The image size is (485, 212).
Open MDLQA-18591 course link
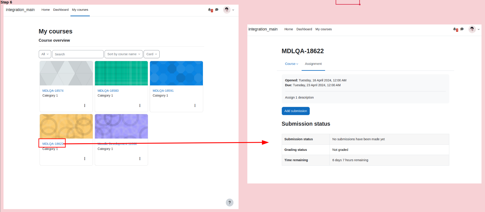(163, 91)
